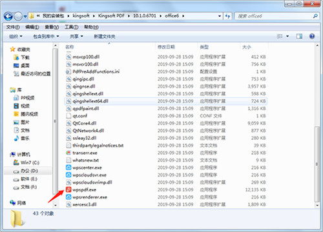Image resolution: width=323 pixels, height=232 pixels.
Task: Click the wpspdf.exe red application icon
Action: (x=68, y=189)
